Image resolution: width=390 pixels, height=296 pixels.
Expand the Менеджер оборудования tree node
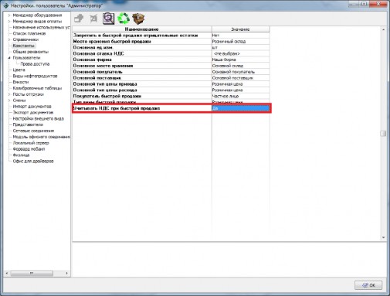coord(9,15)
